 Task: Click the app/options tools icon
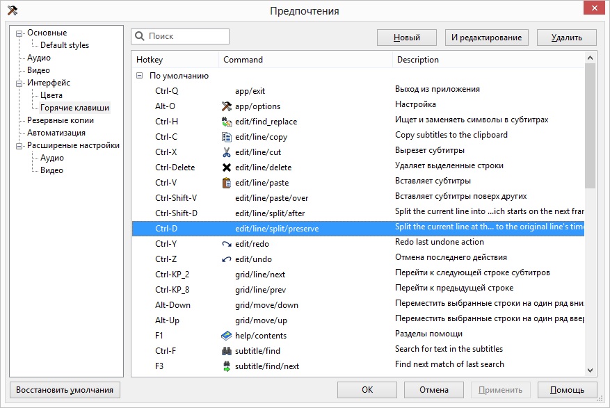coord(226,106)
